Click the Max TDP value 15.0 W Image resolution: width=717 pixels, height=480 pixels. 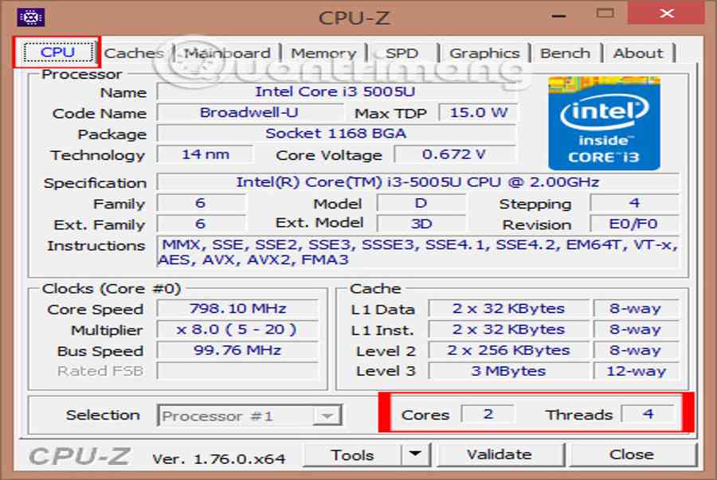[478, 112]
